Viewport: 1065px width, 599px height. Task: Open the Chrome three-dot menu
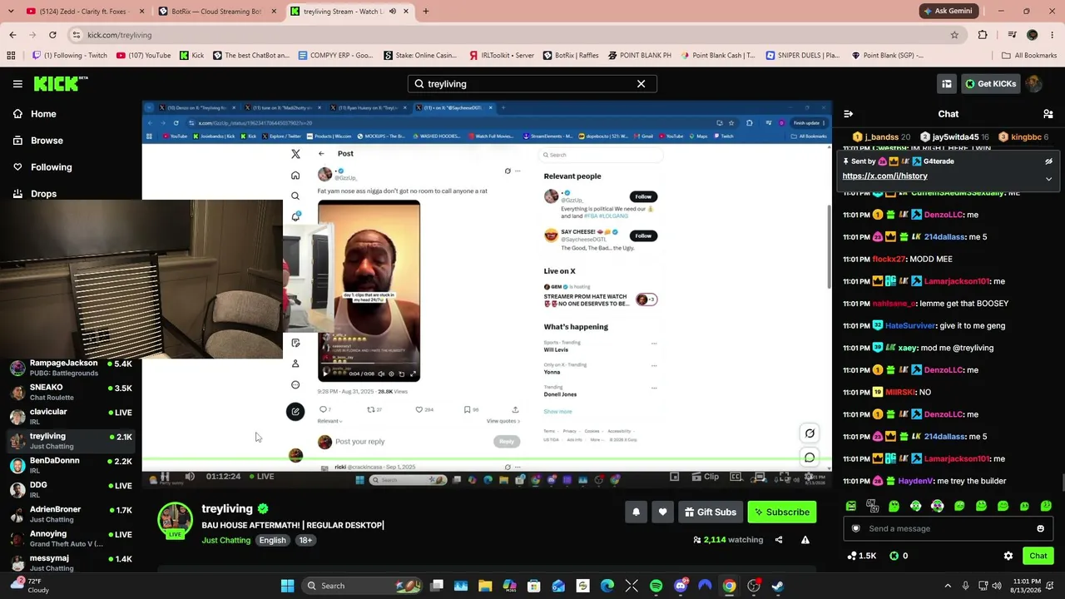click(1053, 35)
